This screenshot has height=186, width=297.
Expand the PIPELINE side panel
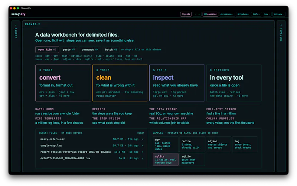coord(281,96)
